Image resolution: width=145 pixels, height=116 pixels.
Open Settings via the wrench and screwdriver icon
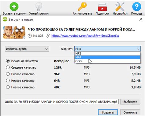click(x=120, y=7)
